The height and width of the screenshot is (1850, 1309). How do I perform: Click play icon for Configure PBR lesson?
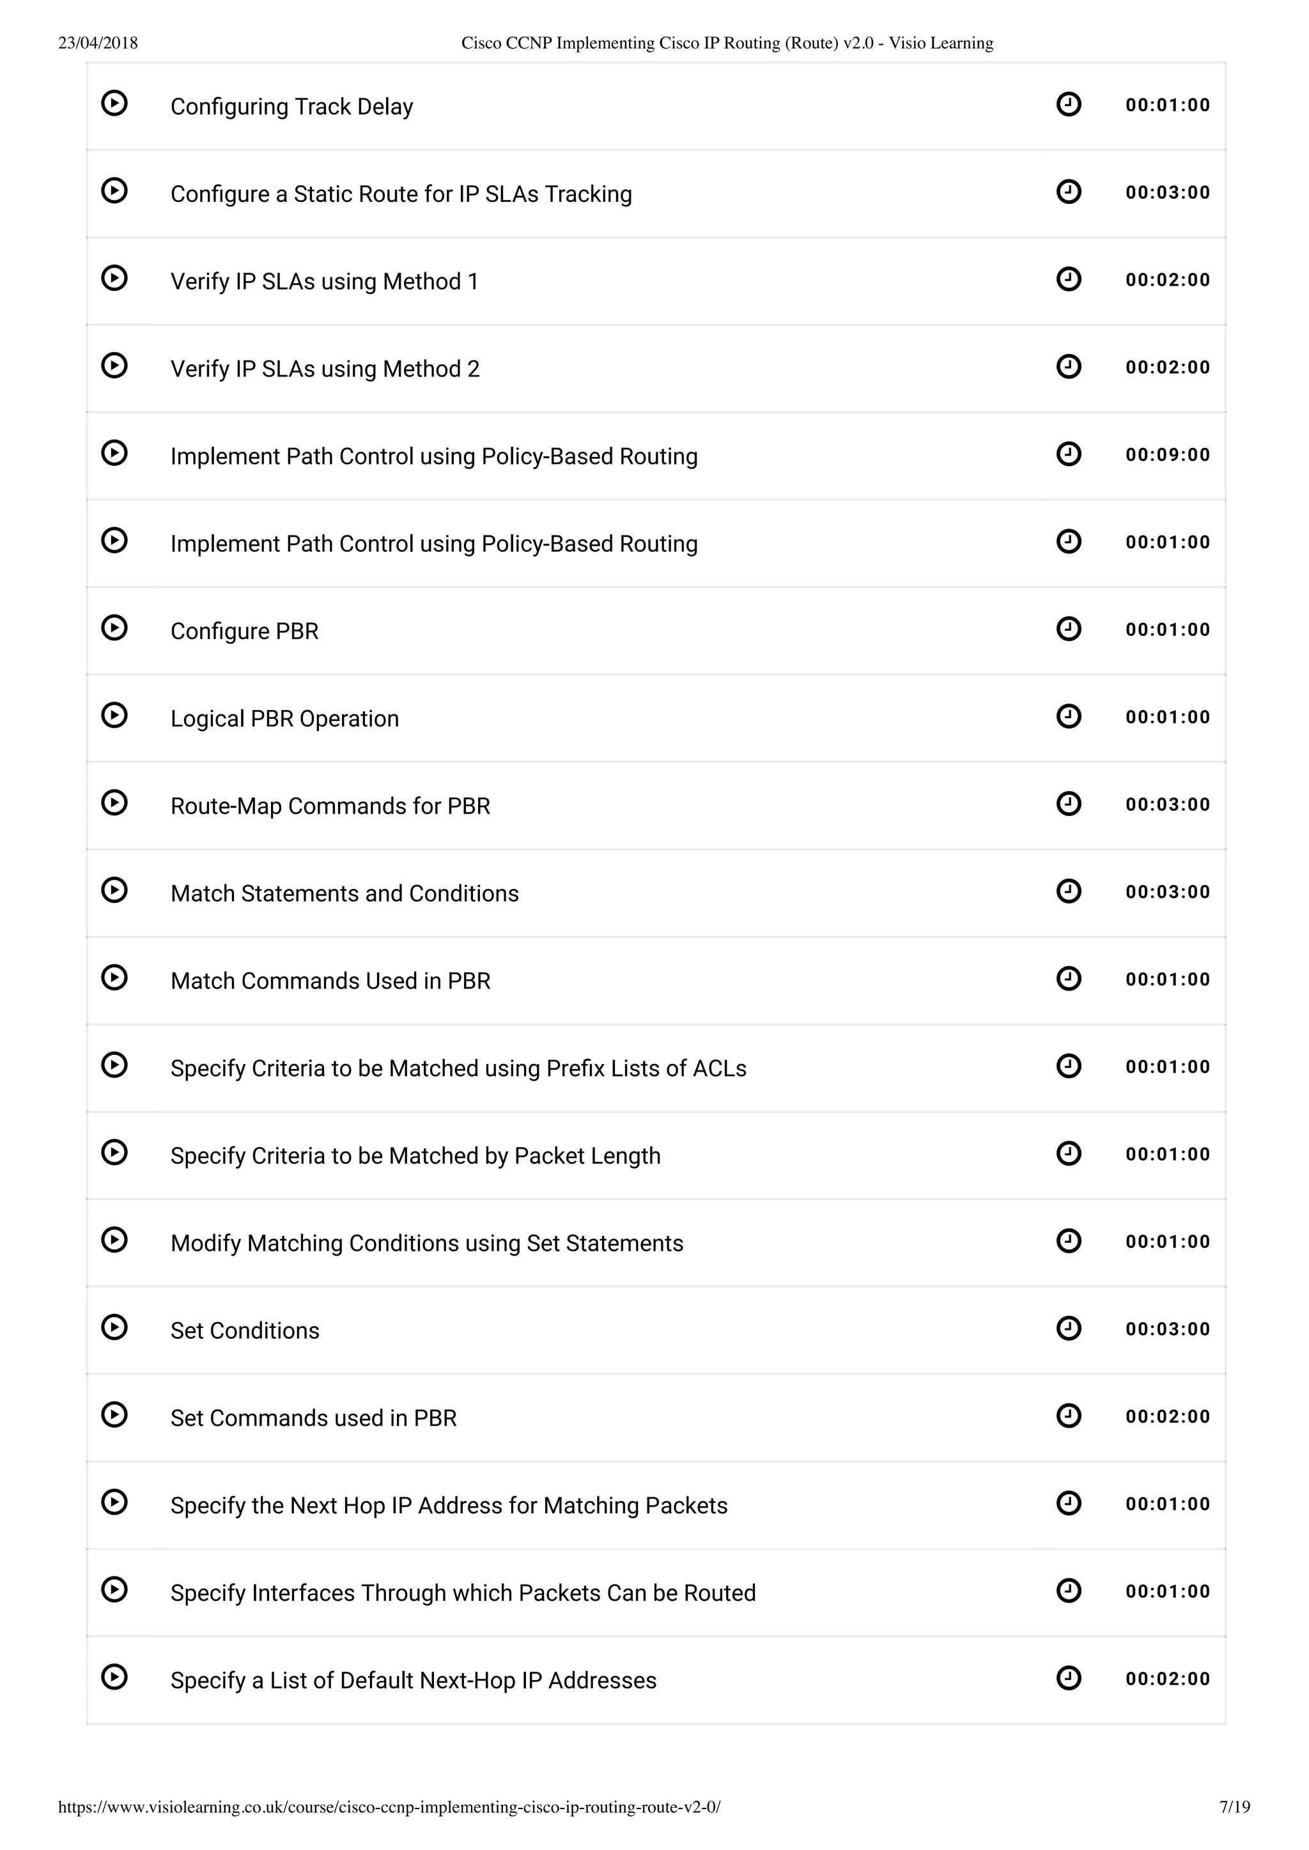click(x=114, y=628)
